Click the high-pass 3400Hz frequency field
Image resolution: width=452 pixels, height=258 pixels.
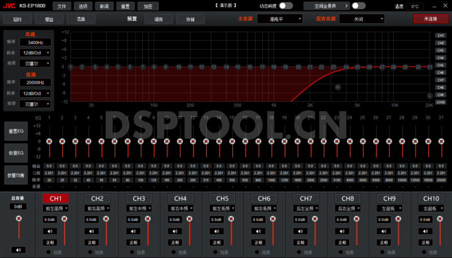[x=36, y=42]
